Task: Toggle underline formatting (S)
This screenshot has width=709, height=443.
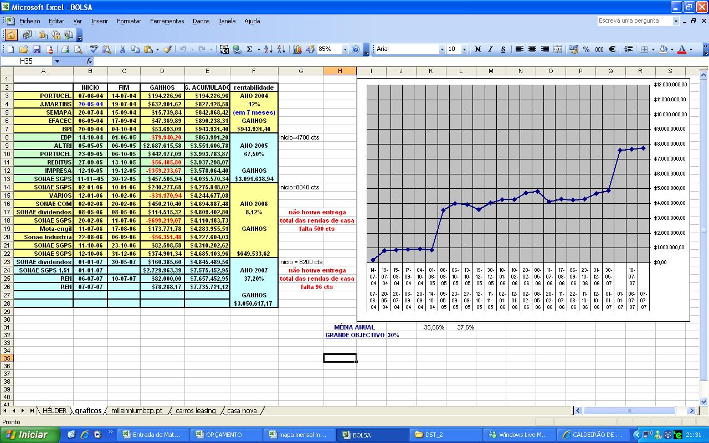Action: click(503, 49)
